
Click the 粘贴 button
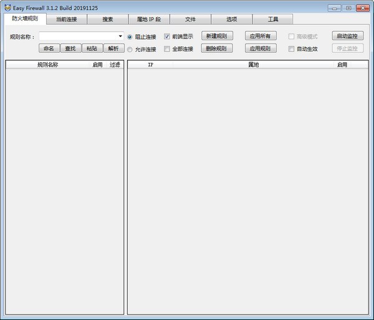point(92,49)
